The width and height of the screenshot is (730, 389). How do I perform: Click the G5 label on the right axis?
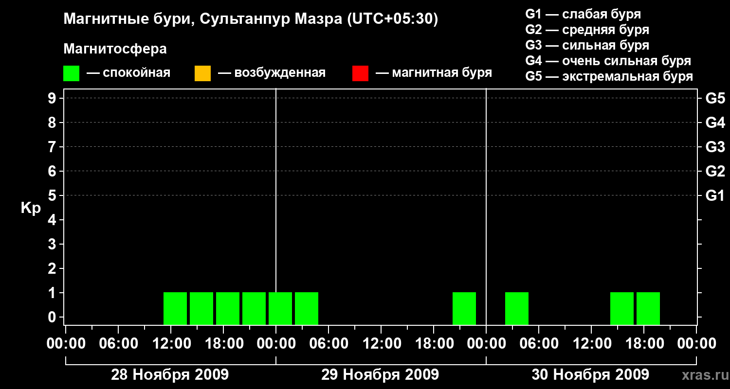click(715, 98)
